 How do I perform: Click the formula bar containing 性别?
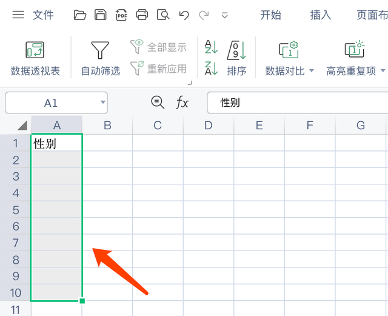coord(298,103)
